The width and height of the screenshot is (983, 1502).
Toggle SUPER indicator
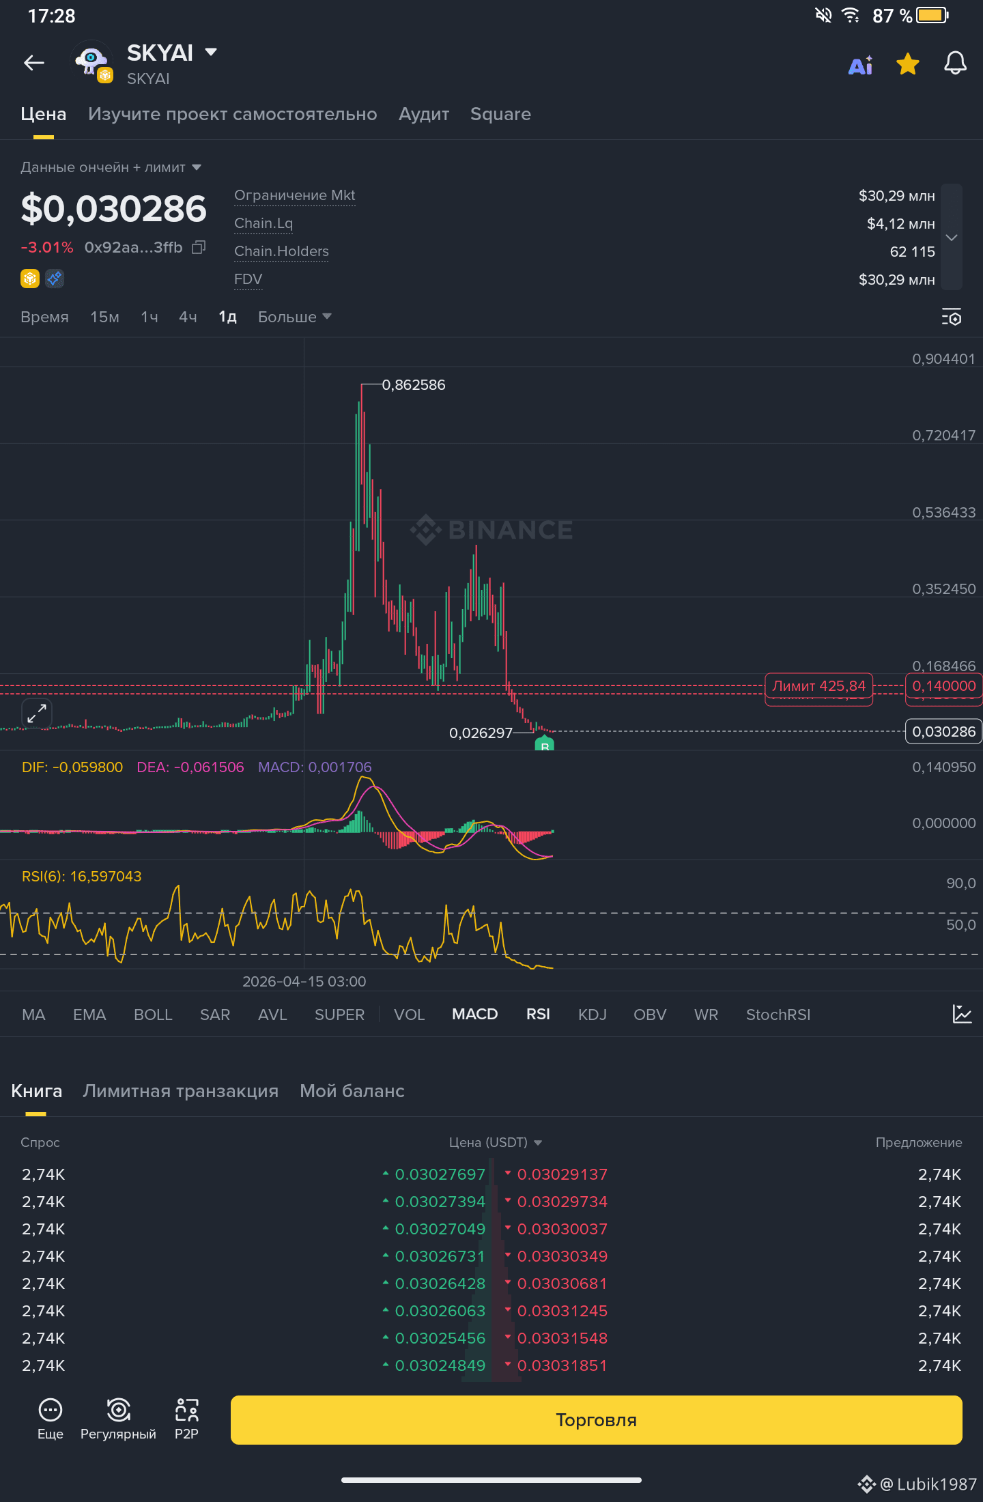(339, 1015)
